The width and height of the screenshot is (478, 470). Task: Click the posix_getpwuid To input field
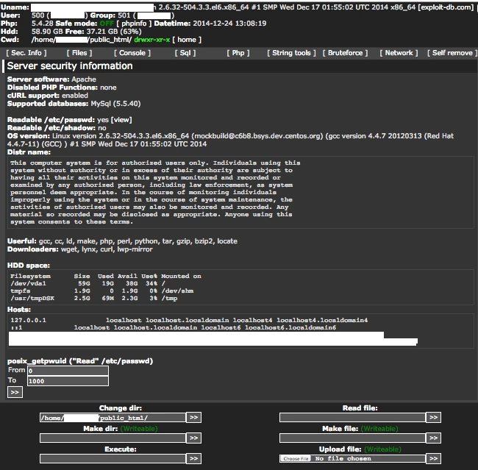(67, 381)
